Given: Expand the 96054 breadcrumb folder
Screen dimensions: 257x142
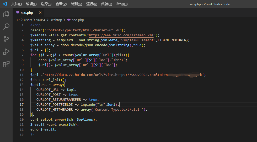Looking at the screenshot, I should pyautogui.click(x=41, y=20).
